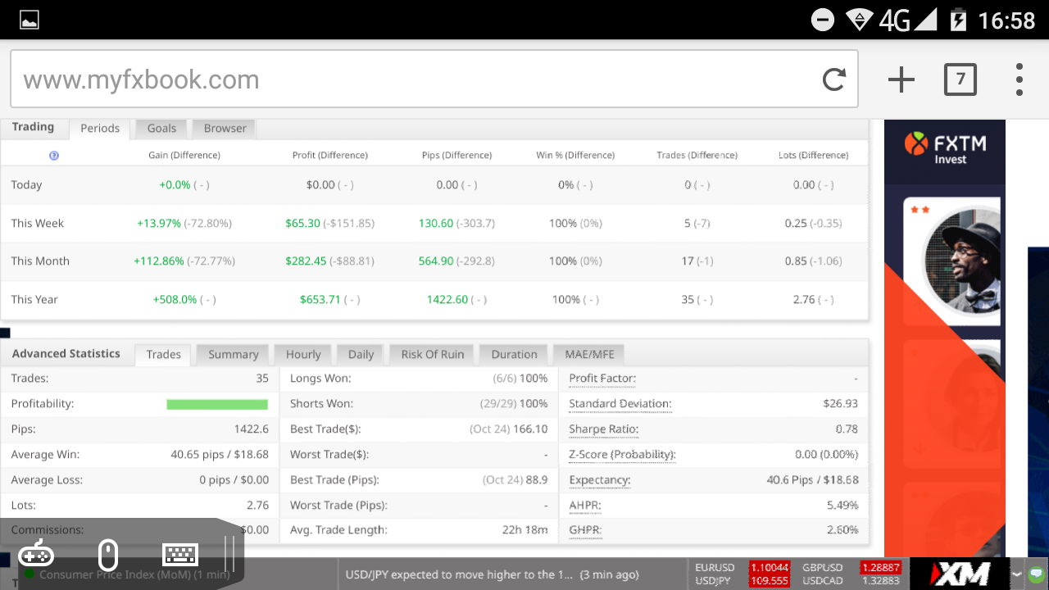
Task: Tap the battery charging status icon
Action: click(957, 20)
